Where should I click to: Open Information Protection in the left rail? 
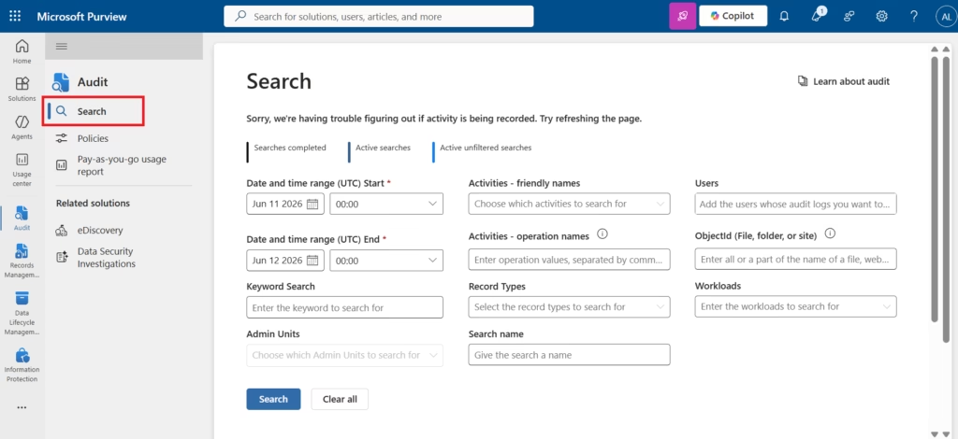[22, 365]
